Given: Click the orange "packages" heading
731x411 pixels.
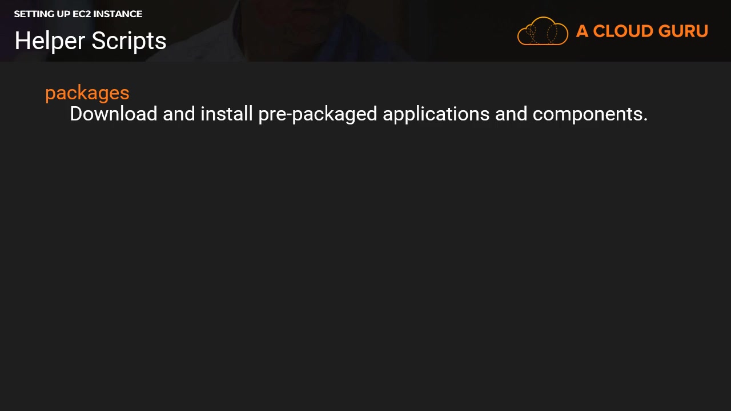Looking at the screenshot, I should [x=87, y=93].
